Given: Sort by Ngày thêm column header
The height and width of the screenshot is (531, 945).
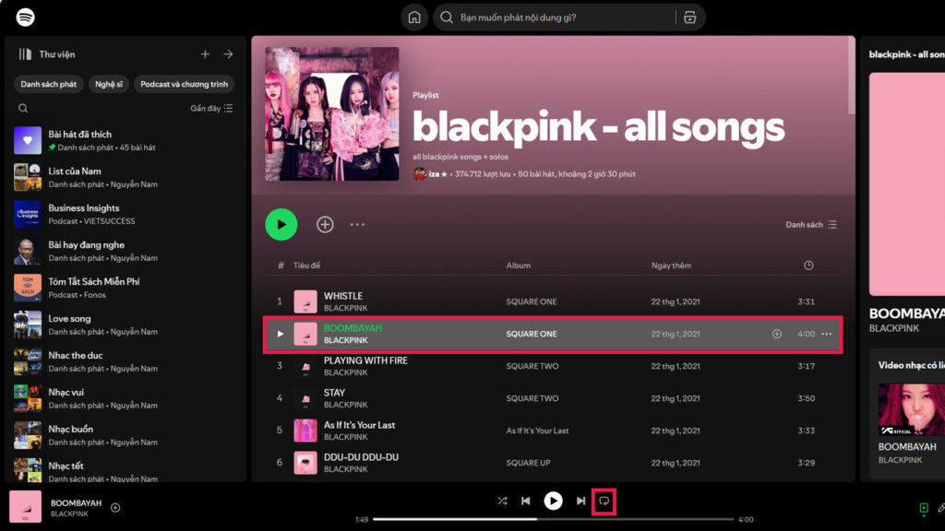Looking at the screenshot, I should pyautogui.click(x=672, y=265).
